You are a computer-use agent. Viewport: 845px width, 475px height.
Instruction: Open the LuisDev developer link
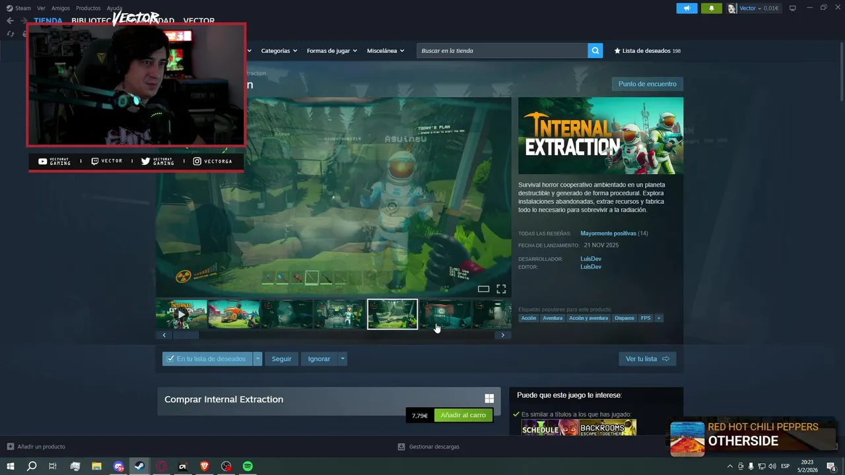[x=590, y=259]
